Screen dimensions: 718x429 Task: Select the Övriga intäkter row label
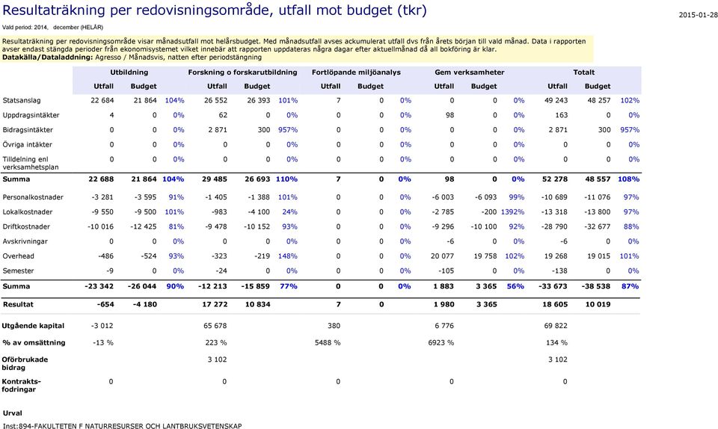click(x=28, y=144)
